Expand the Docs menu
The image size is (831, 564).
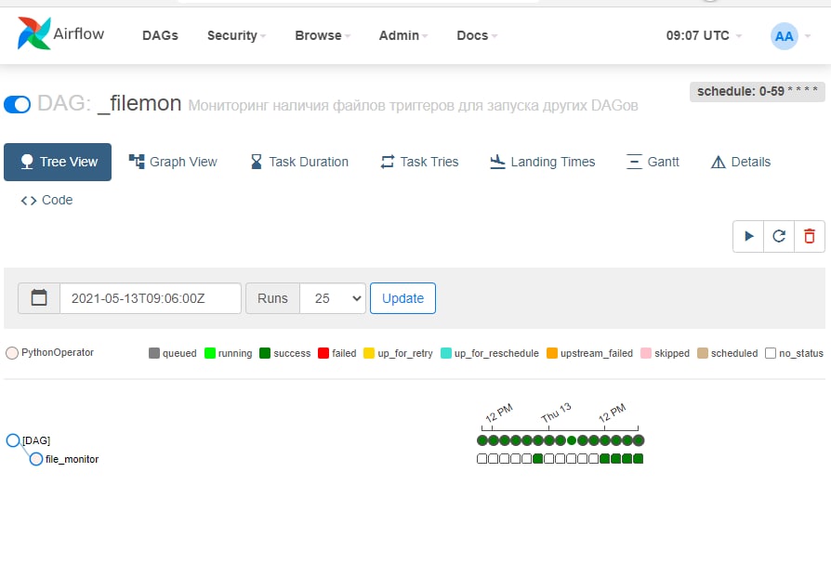pos(477,35)
